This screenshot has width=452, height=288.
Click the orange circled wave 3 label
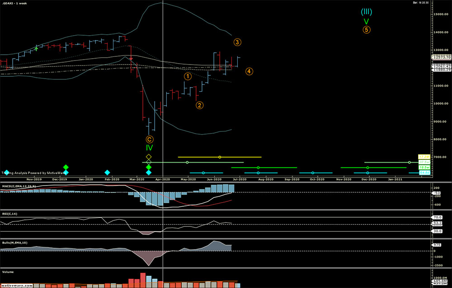237,42
